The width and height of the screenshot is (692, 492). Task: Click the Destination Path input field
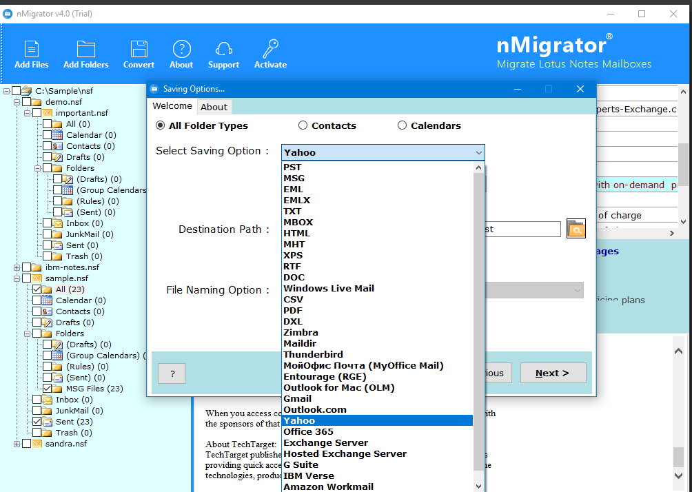pyautogui.click(x=522, y=229)
